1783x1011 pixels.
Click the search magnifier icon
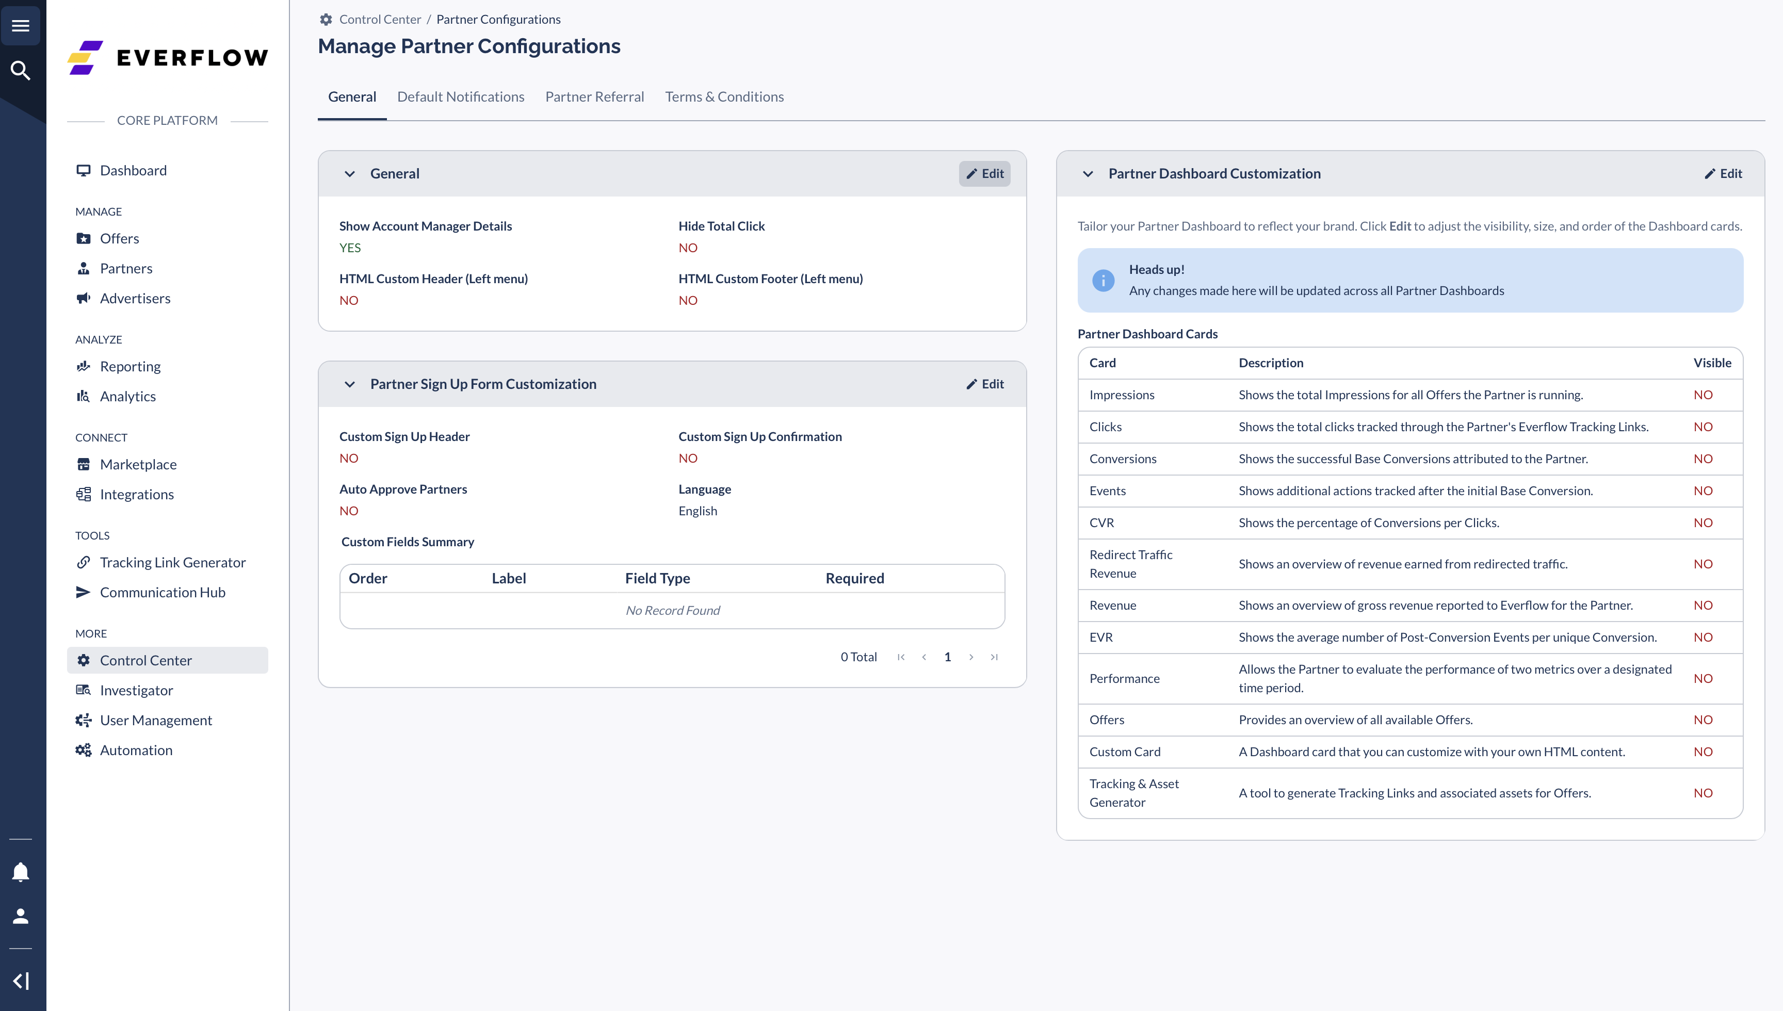tap(21, 70)
